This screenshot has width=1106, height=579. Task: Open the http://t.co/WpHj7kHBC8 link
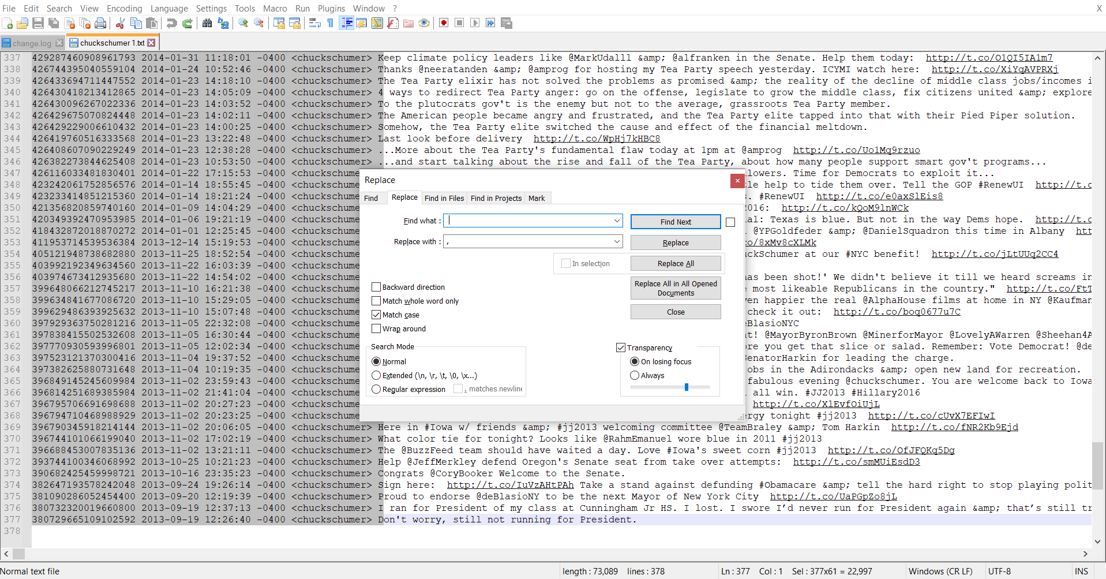[x=597, y=139]
